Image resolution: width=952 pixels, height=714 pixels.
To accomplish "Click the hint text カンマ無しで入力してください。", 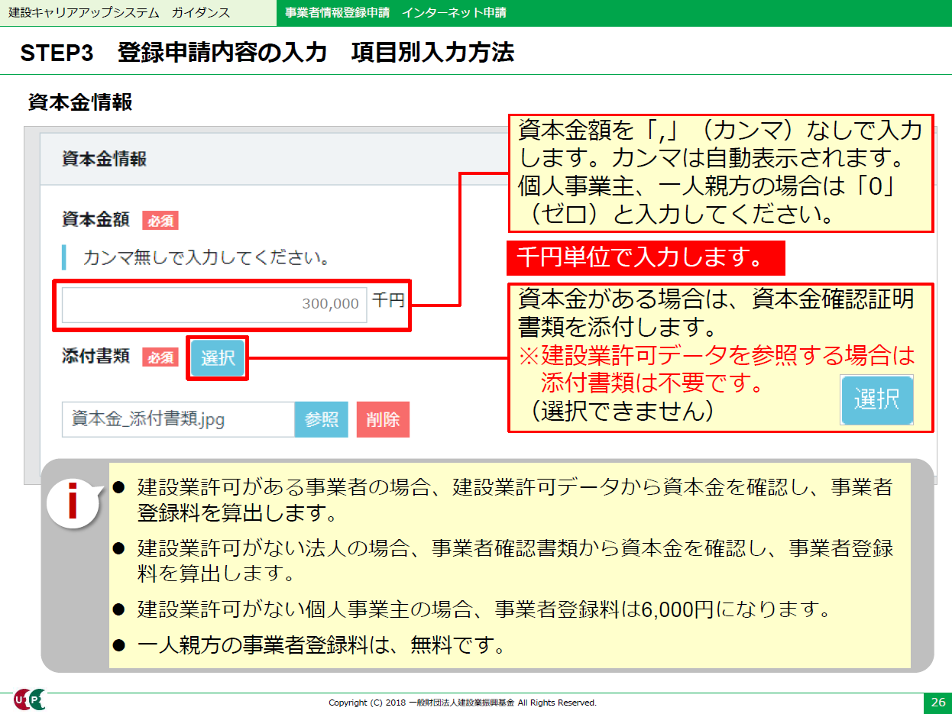I will click(206, 257).
